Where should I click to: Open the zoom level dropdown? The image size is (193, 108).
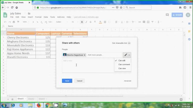(x=26, y=22)
